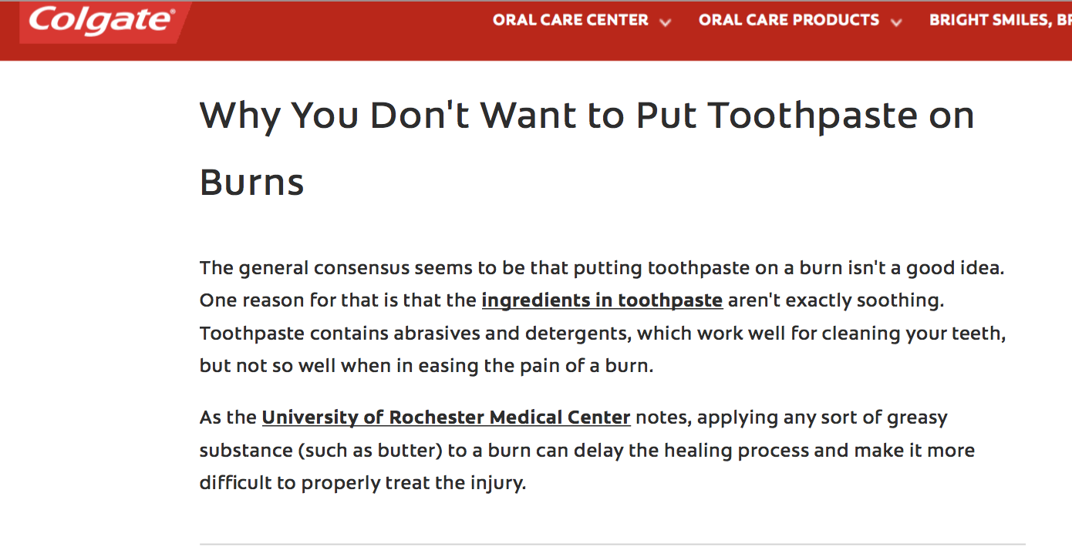Open the Oral Care Products menu
This screenshot has width=1072, height=550.
pyautogui.click(x=789, y=20)
